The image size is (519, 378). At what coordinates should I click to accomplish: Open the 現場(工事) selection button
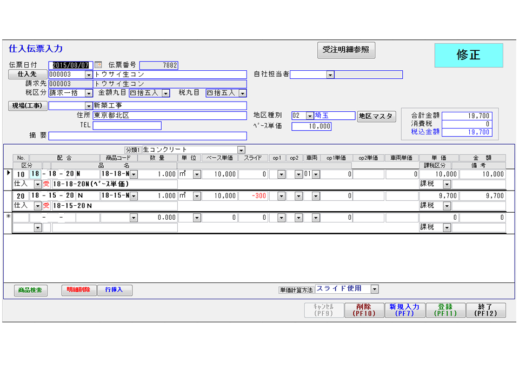28,106
